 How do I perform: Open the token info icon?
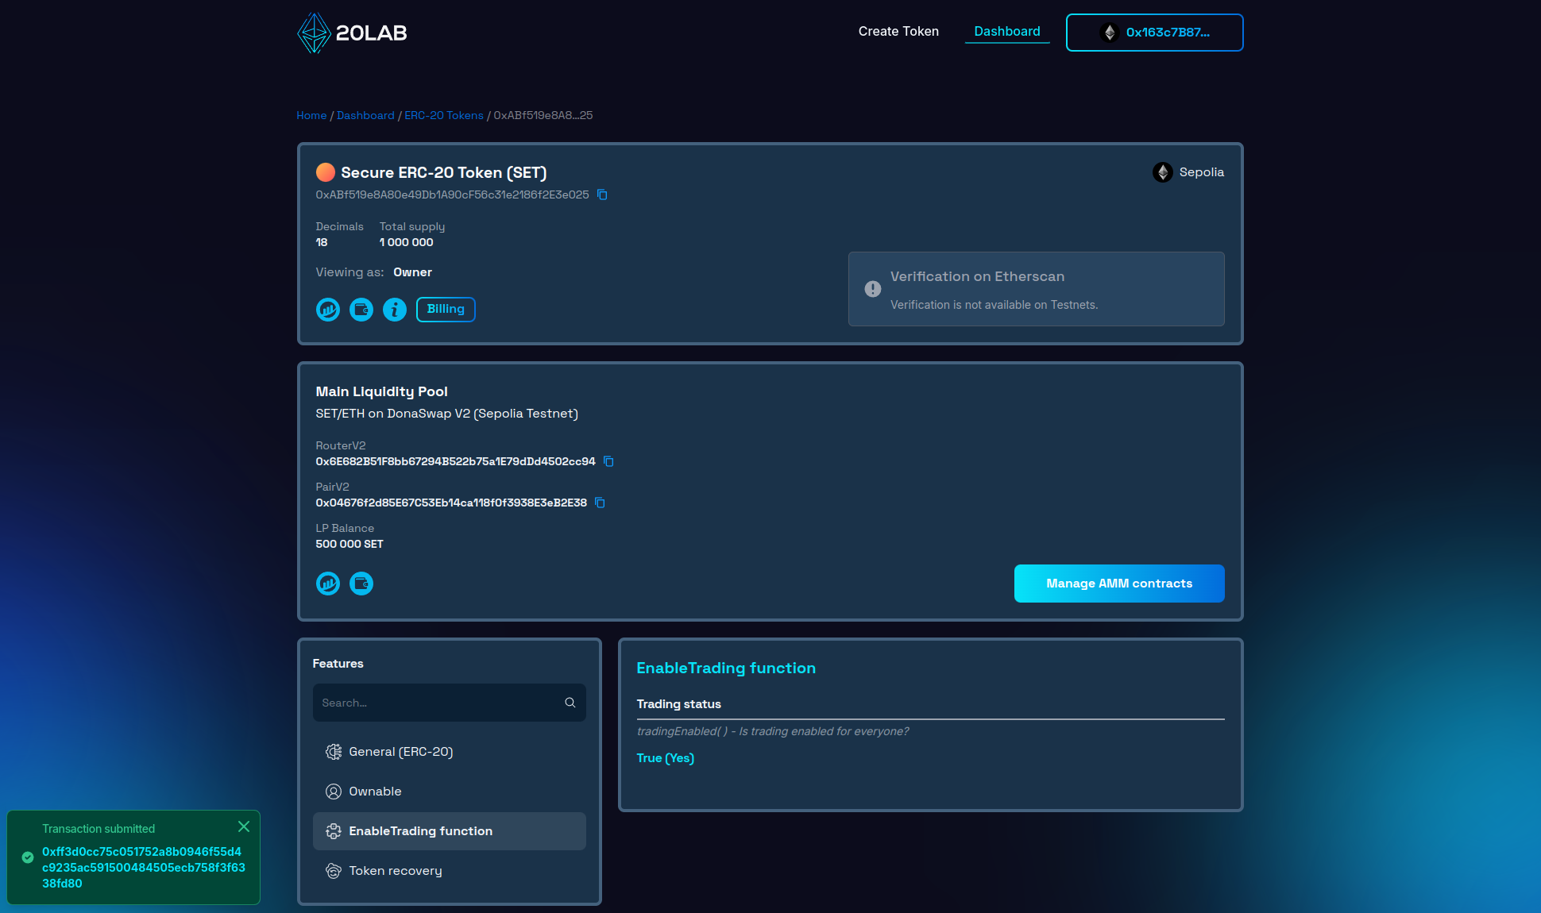pyautogui.click(x=395, y=310)
